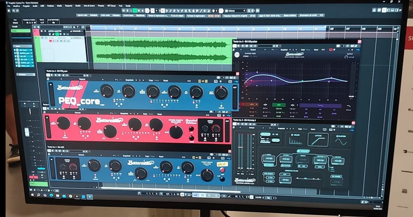
Task: Click the green EQ node on the curve
Action: (x=302, y=81)
